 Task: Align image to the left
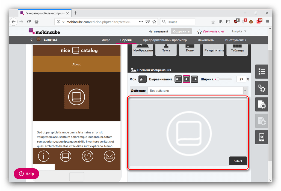(x=178, y=79)
